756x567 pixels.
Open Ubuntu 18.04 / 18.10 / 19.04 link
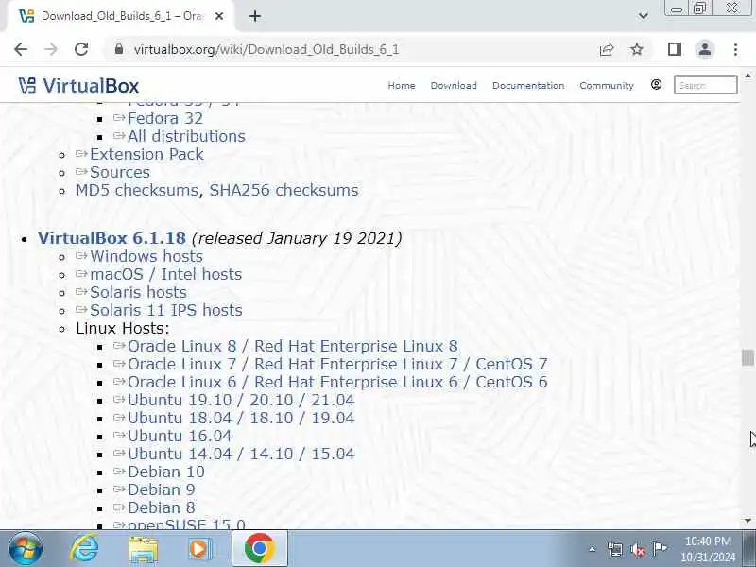pyautogui.click(x=241, y=418)
